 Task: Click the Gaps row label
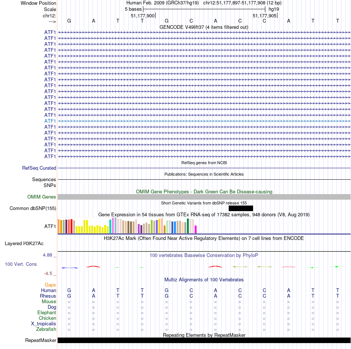tap(50, 285)
